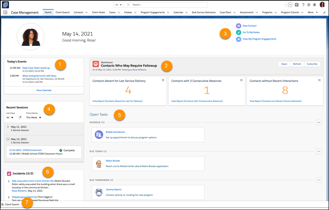Click the Incidents panel icon
This screenshot has height=210, width=329.
coord(9,174)
